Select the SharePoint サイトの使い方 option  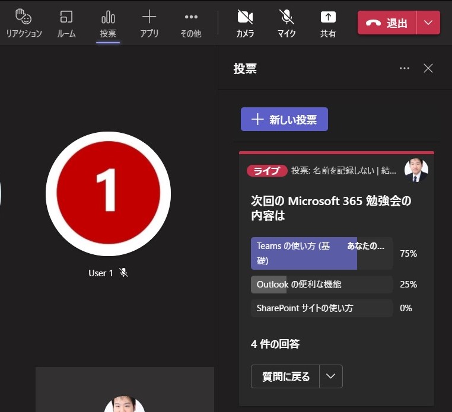pos(322,308)
